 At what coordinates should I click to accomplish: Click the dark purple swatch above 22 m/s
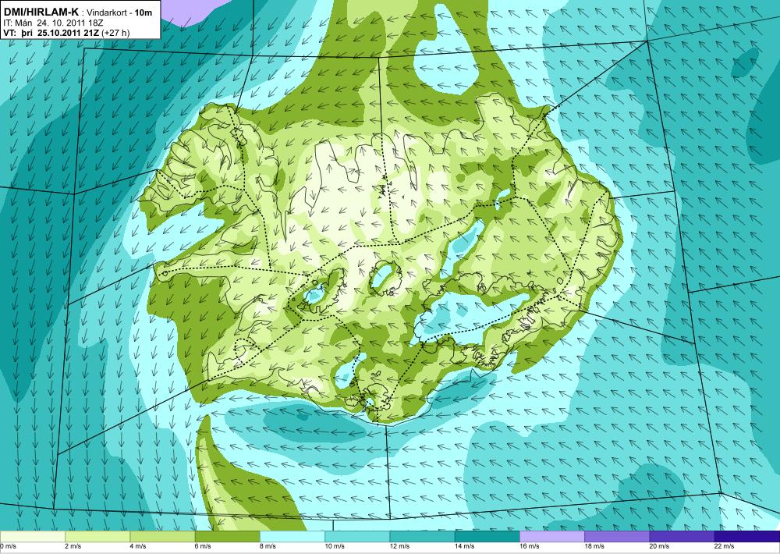[747, 537]
